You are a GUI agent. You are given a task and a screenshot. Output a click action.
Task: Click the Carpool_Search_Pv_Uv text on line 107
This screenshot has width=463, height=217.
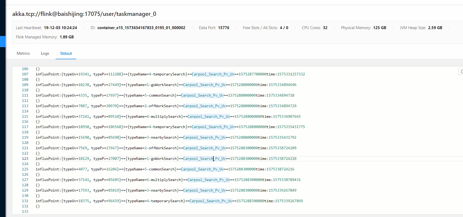(213, 74)
